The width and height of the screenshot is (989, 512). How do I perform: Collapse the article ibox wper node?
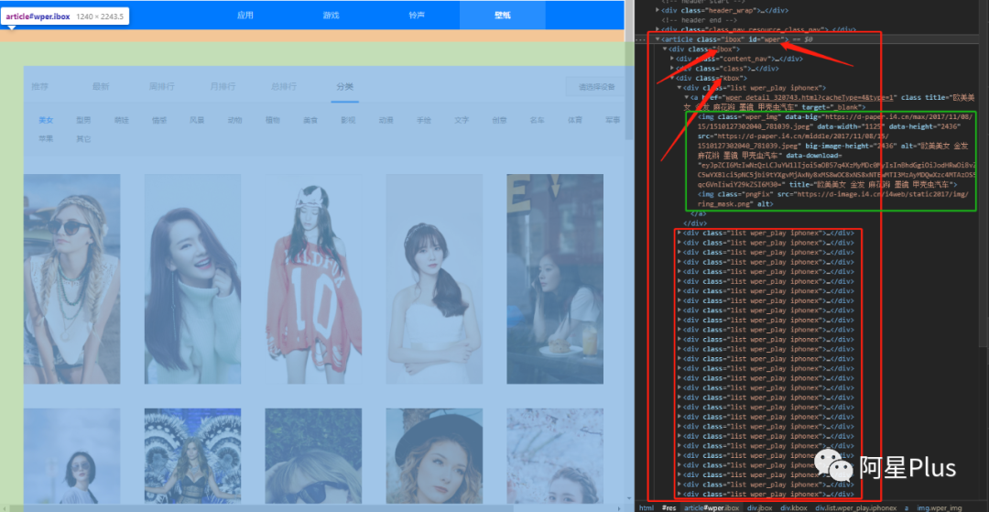pos(658,39)
